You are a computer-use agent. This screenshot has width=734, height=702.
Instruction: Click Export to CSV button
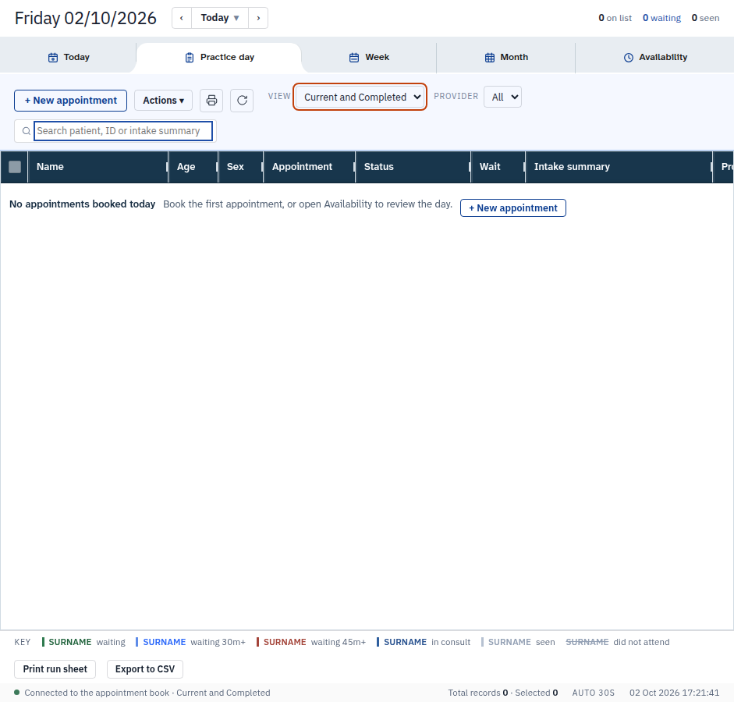(145, 669)
